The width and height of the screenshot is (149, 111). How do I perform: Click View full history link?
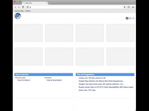(x=24, y=80)
